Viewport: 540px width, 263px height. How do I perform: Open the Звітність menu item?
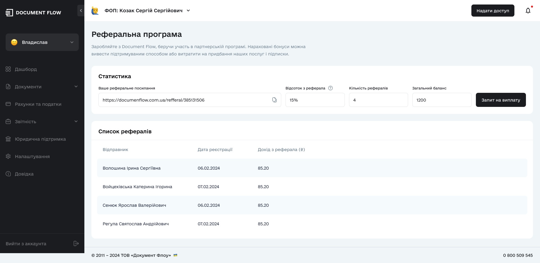point(26,122)
